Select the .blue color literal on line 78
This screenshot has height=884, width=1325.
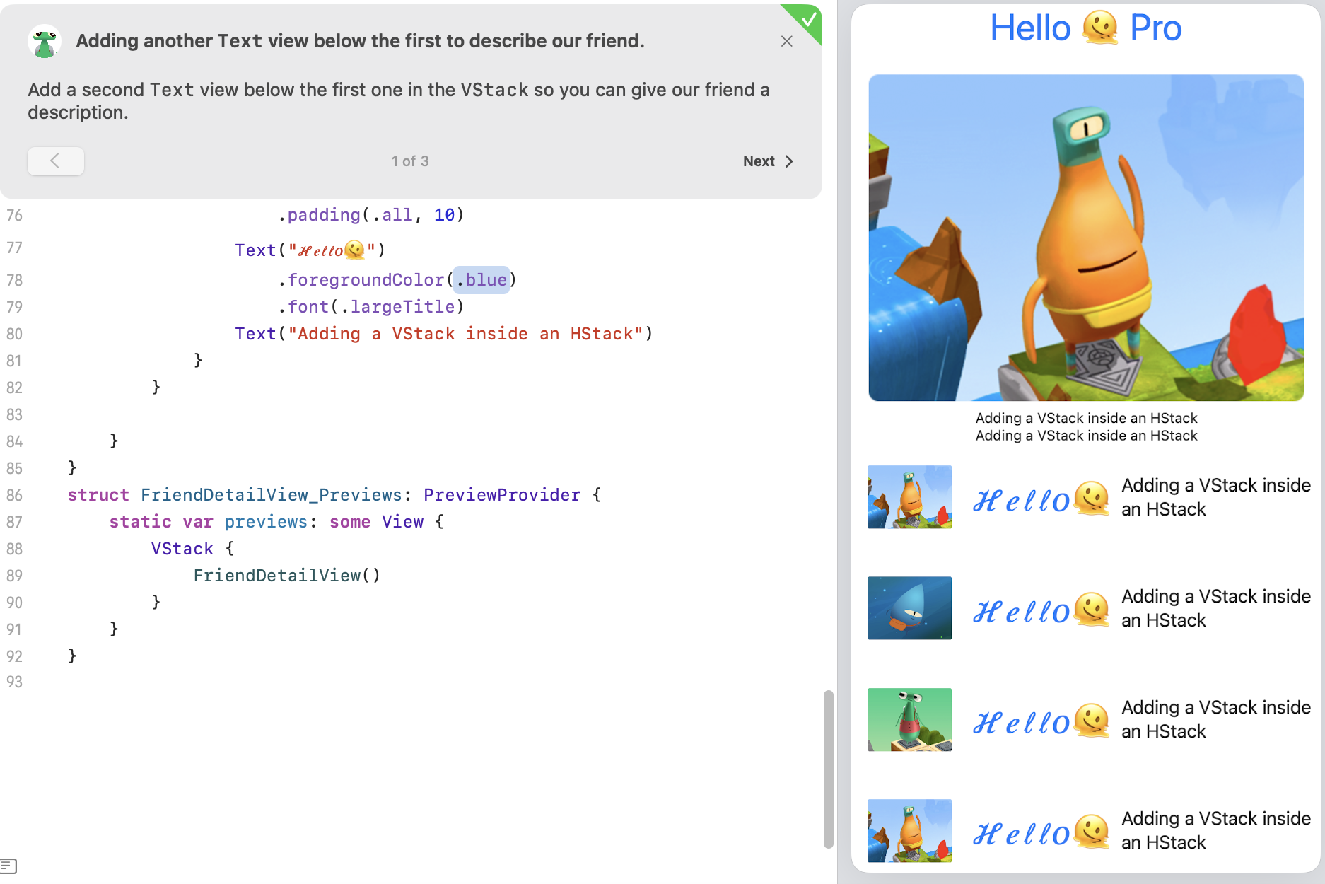pos(481,280)
